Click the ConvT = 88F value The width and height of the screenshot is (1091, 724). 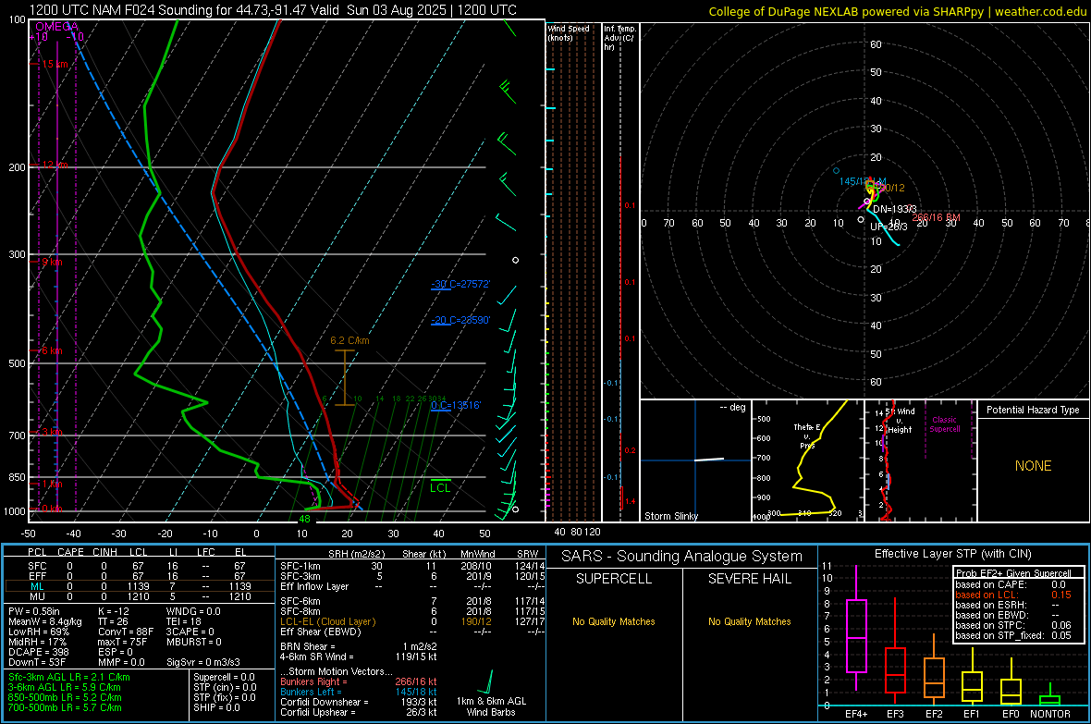[125, 632]
